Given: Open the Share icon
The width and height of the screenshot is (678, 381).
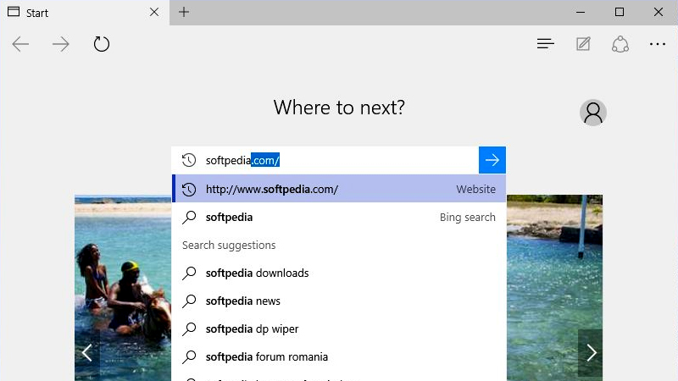Looking at the screenshot, I should coord(620,44).
